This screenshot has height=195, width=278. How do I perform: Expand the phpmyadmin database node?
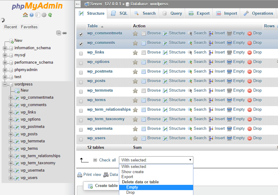[5, 70]
